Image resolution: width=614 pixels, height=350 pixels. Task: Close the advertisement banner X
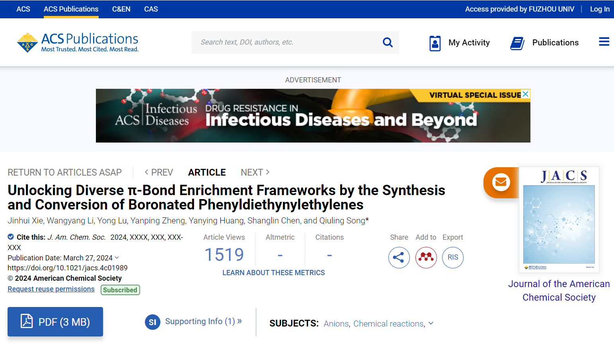pos(525,94)
